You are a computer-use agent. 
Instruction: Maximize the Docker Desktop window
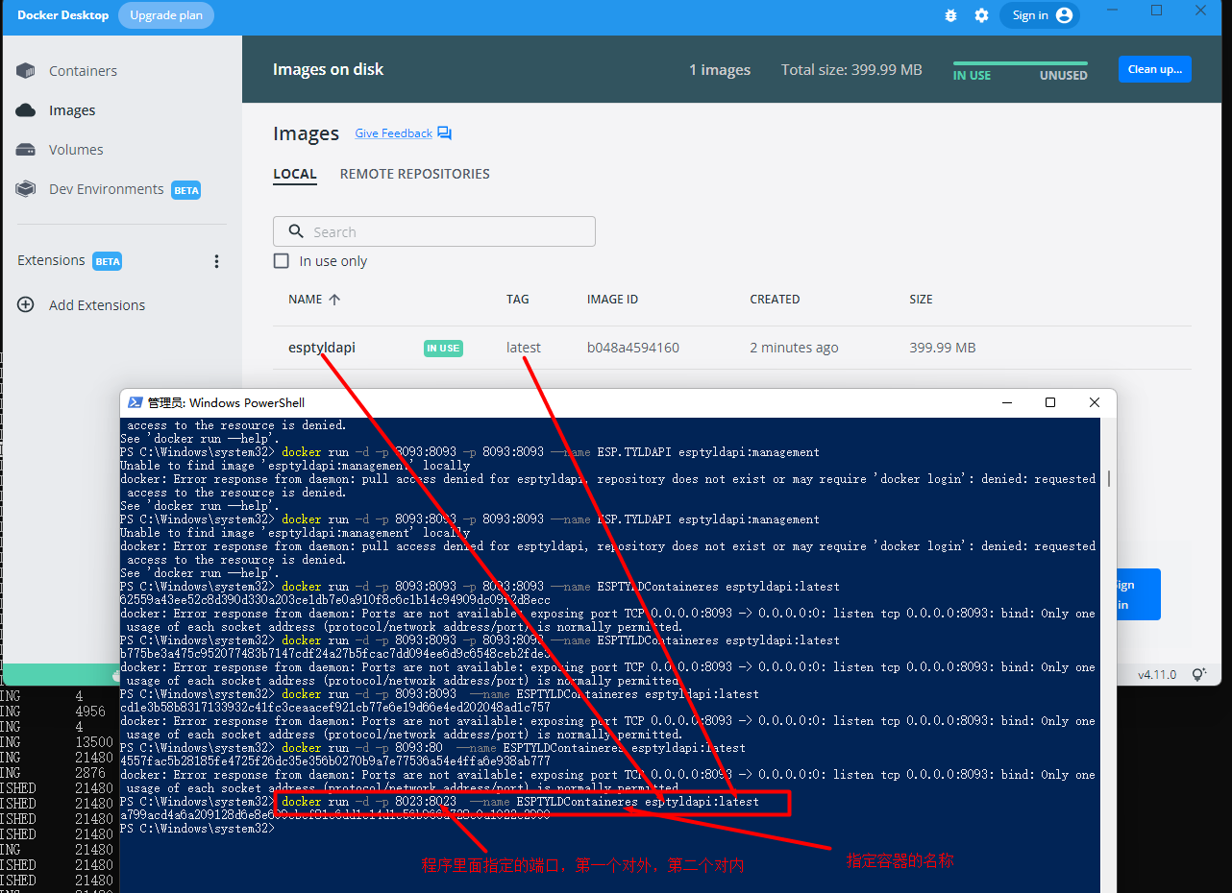(x=1157, y=12)
